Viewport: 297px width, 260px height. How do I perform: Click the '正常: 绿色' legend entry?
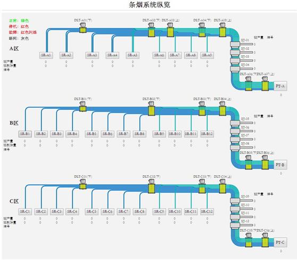[x=19, y=20]
